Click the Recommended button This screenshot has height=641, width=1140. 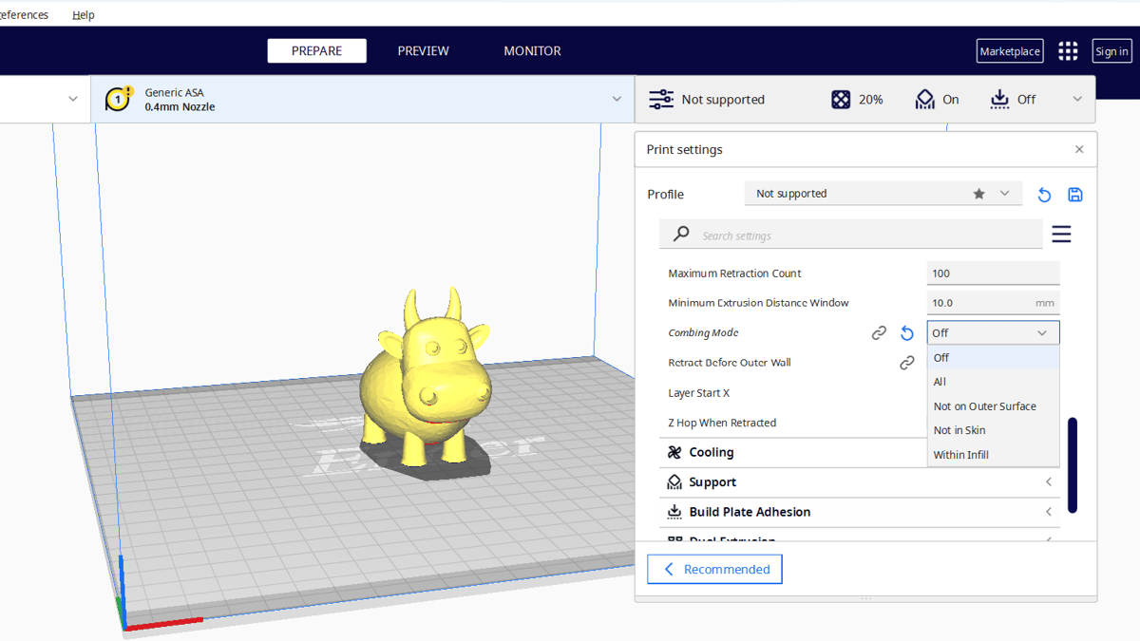tap(714, 570)
